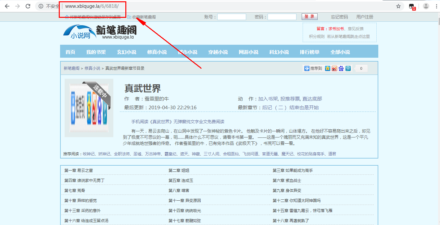Image resolution: width=440 pixels, height=225 pixels.
Task: Focus the 账号 username input field
Action: click(232, 17)
